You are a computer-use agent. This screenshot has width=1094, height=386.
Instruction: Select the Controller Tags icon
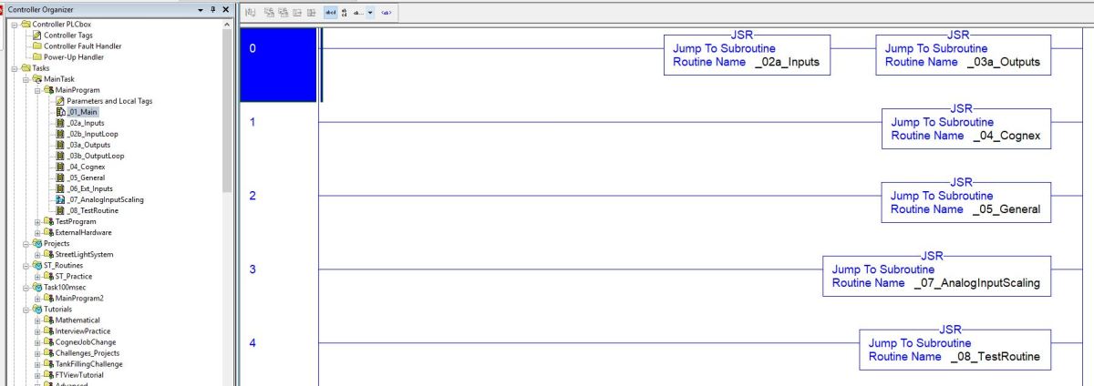point(36,35)
